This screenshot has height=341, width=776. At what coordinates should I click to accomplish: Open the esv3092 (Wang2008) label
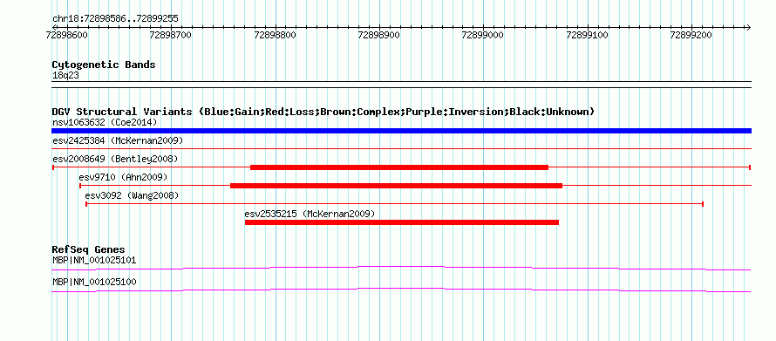coord(132,195)
